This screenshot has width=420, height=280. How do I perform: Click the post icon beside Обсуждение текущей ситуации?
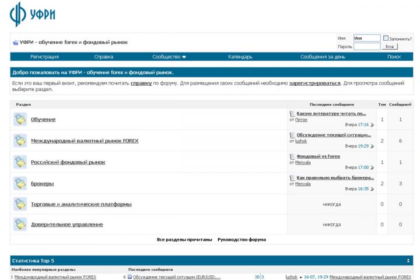292,135
